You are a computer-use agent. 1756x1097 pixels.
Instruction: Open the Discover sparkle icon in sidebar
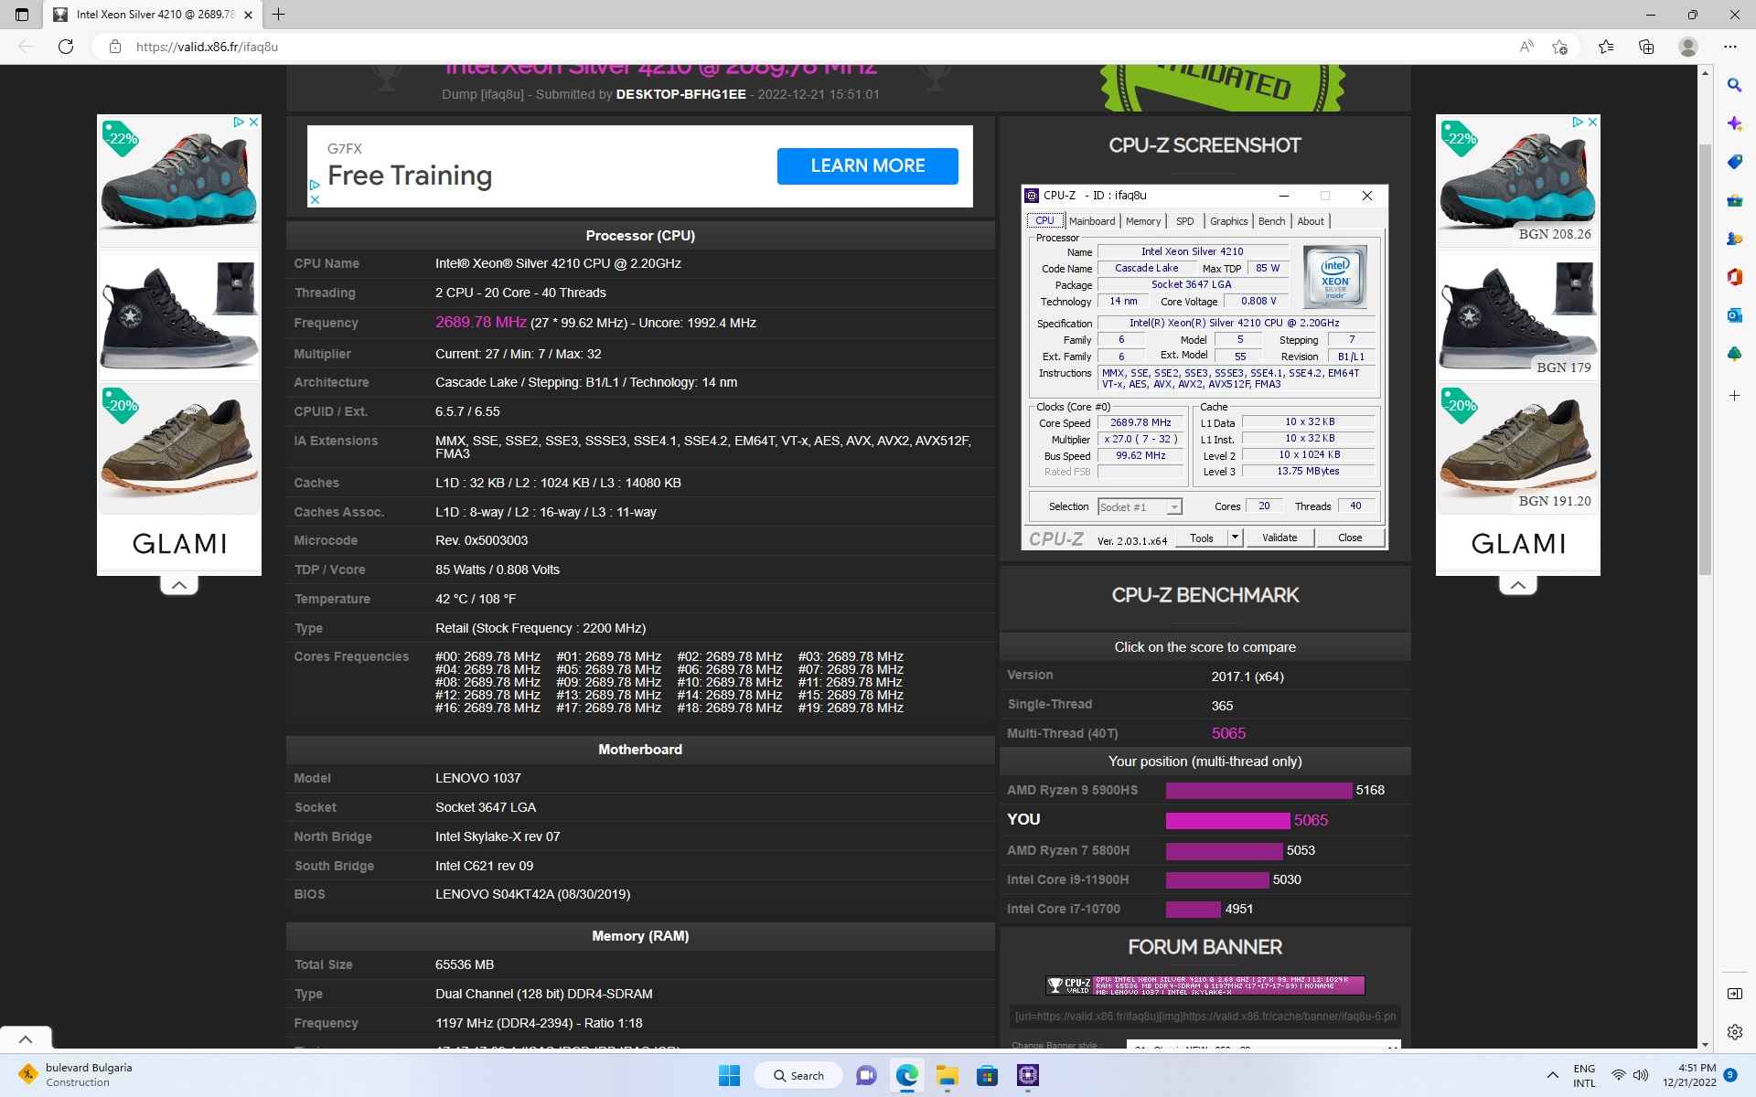1734,123
